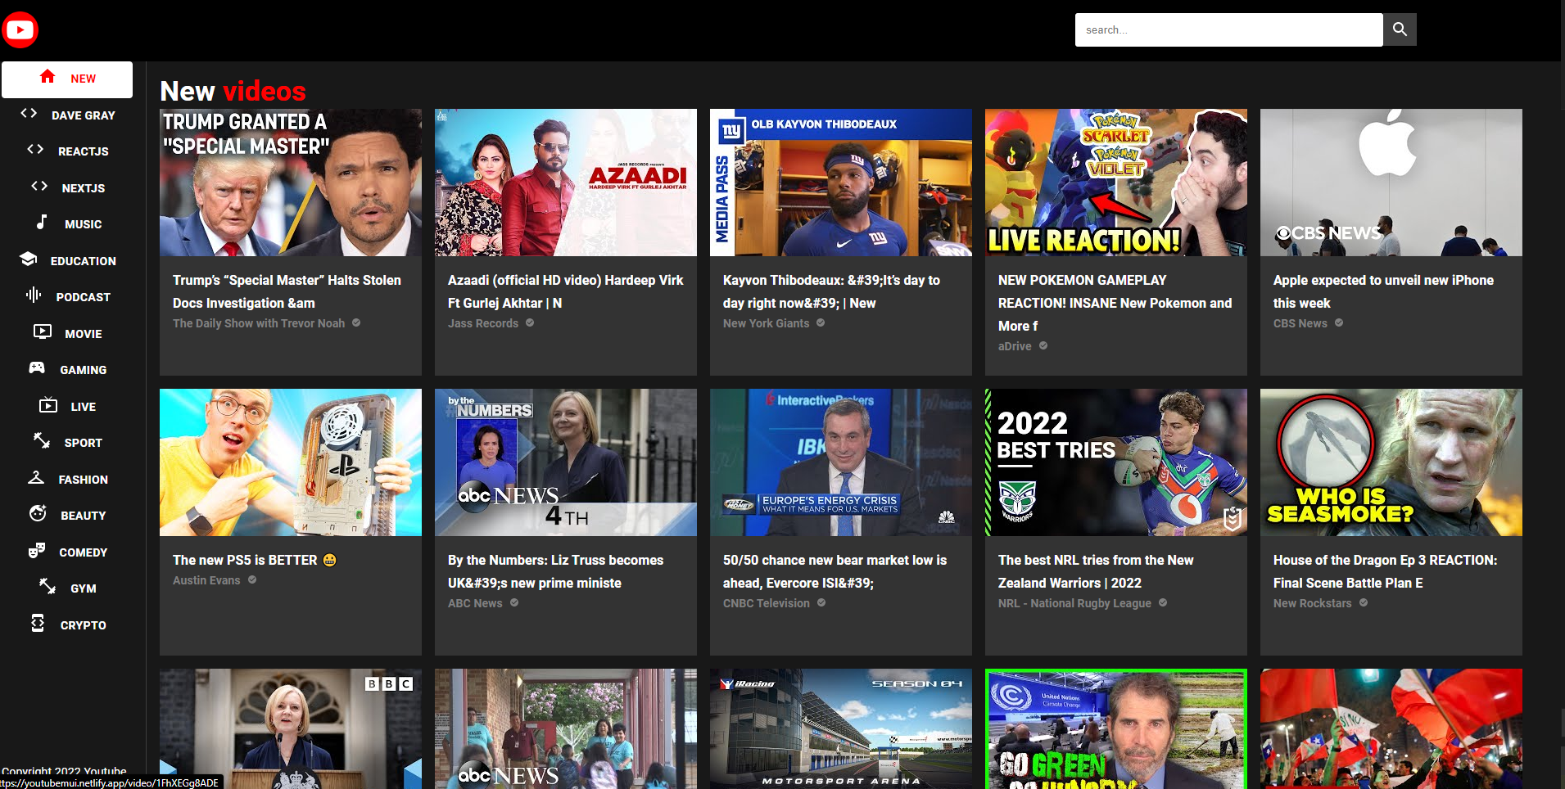
Task: Click the Crypto icon in sidebar
Action: (x=38, y=623)
